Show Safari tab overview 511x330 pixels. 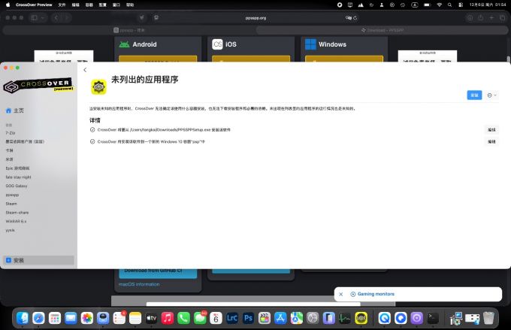point(502,18)
